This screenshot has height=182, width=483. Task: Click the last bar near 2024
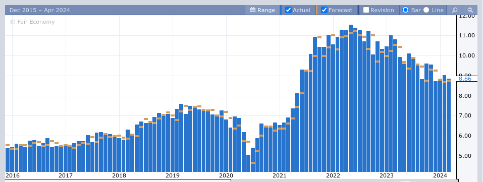449,126
